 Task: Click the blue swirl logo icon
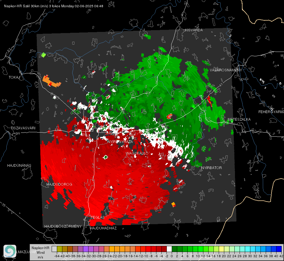[x=10, y=251]
